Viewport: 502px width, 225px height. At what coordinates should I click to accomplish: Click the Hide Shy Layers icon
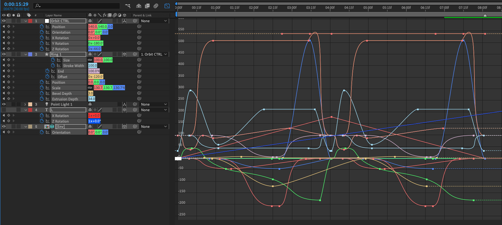tap(139, 6)
